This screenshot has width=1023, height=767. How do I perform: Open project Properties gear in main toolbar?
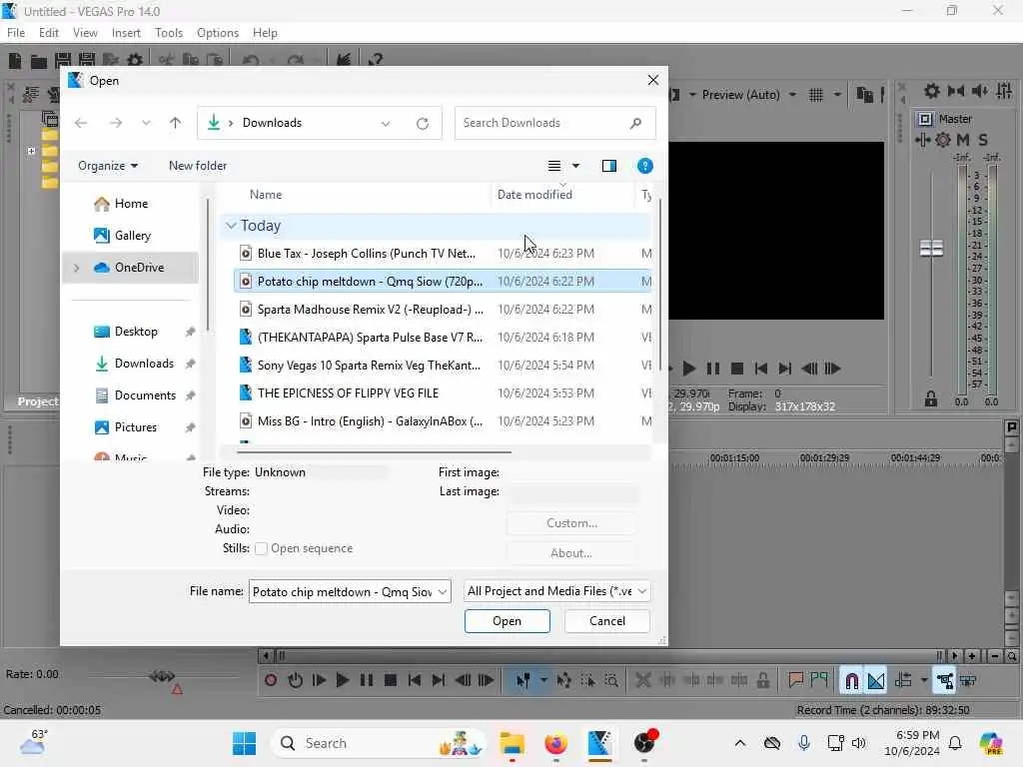pyautogui.click(x=135, y=61)
